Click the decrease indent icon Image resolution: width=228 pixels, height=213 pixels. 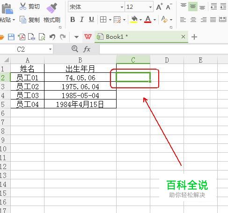(x=213, y=7)
